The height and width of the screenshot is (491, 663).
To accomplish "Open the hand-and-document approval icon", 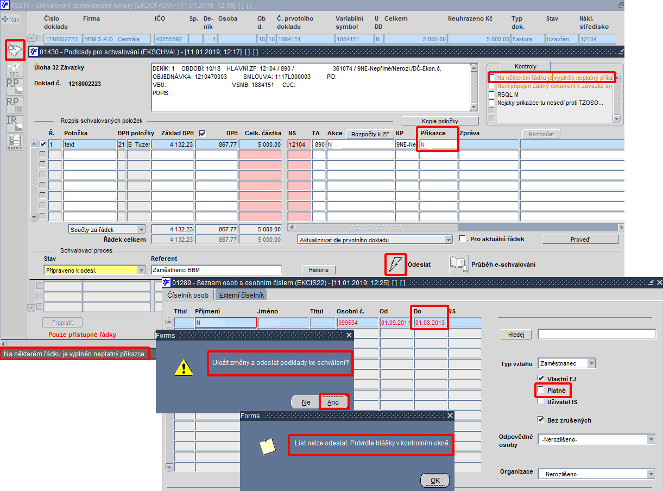I will tap(15, 50).
